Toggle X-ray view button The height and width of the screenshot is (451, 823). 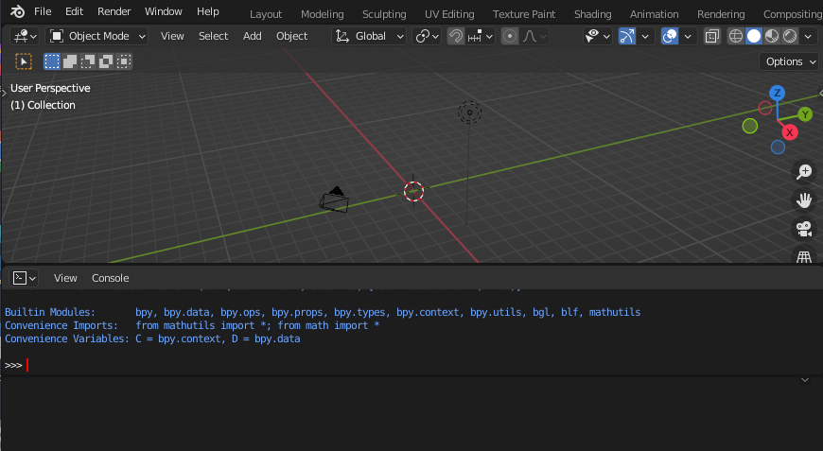tap(711, 36)
